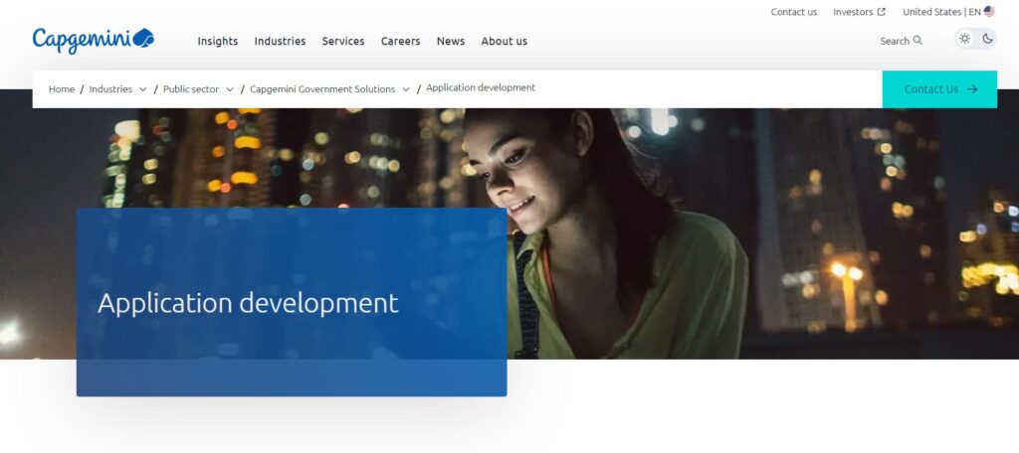The height and width of the screenshot is (453, 1019).
Task: Switch to light mode sun icon
Action: pyautogui.click(x=964, y=39)
